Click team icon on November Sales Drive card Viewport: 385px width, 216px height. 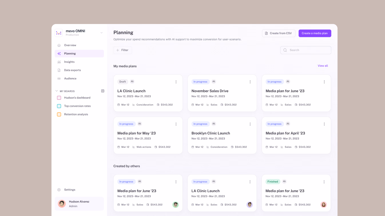point(214,81)
